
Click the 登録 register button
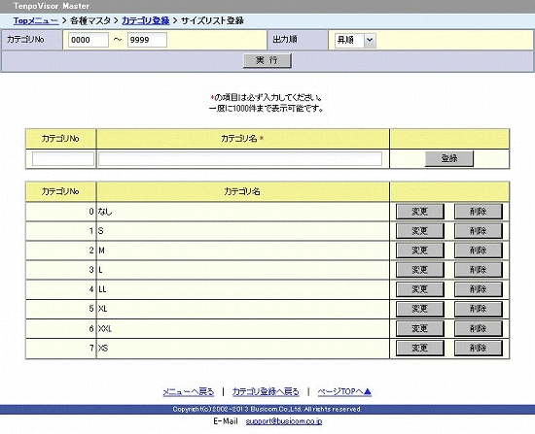point(449,159)
